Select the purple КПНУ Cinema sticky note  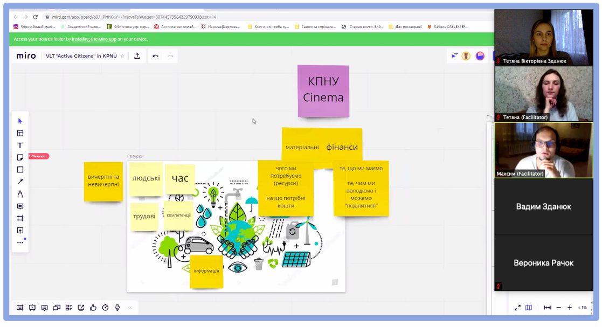(x=323, y=91)
